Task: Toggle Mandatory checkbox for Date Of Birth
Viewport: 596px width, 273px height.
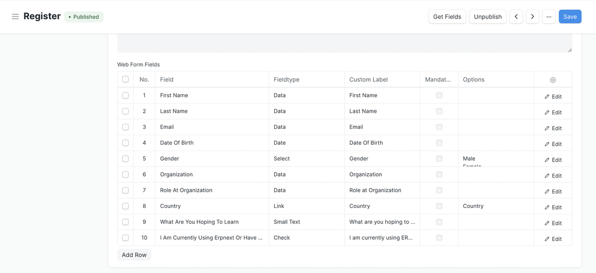Action: [439, 143]
